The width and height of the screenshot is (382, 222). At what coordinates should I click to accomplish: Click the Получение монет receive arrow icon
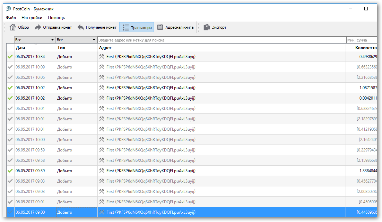click(81, 27)
